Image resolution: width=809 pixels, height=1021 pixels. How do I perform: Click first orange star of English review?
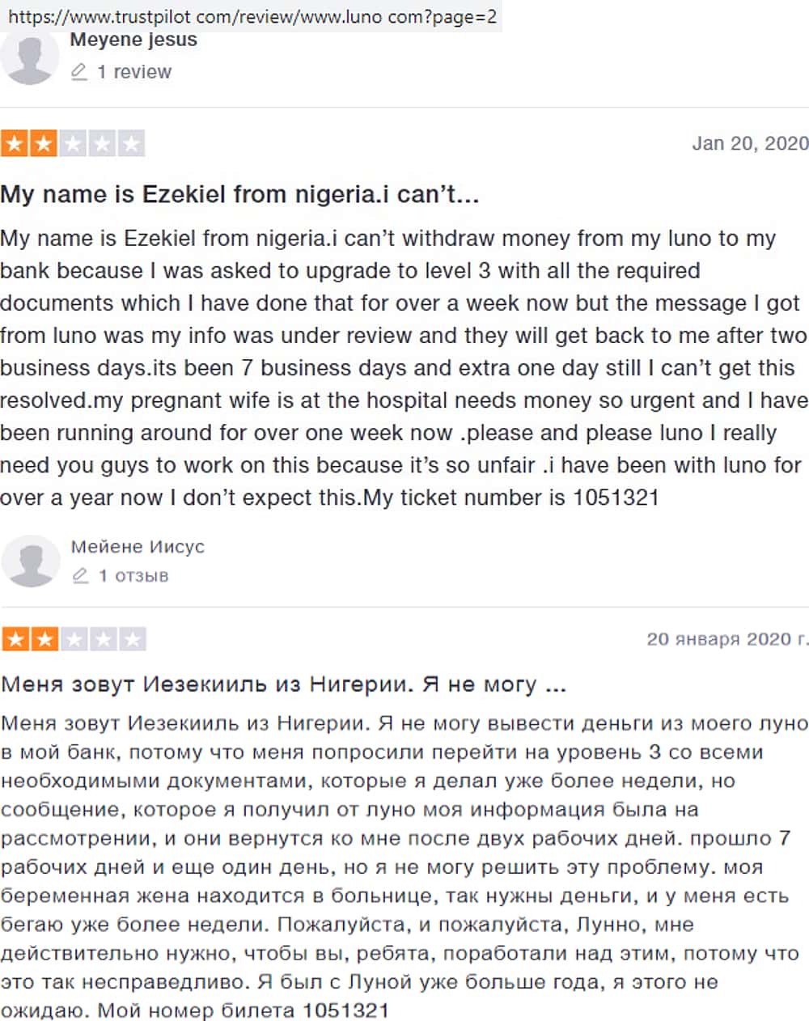[14, 144]
